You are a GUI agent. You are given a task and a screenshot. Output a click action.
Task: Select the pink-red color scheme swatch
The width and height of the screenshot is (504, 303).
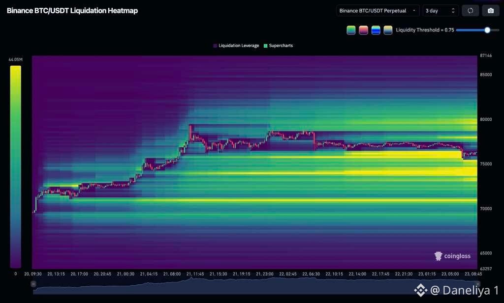[x=363, y=30]
